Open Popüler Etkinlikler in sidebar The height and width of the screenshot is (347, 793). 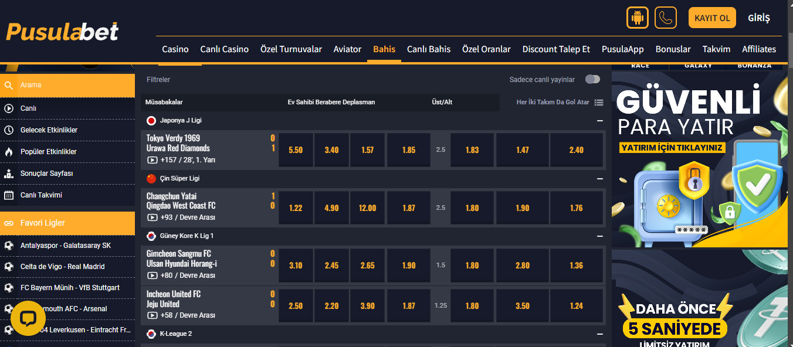click(48, 152)
